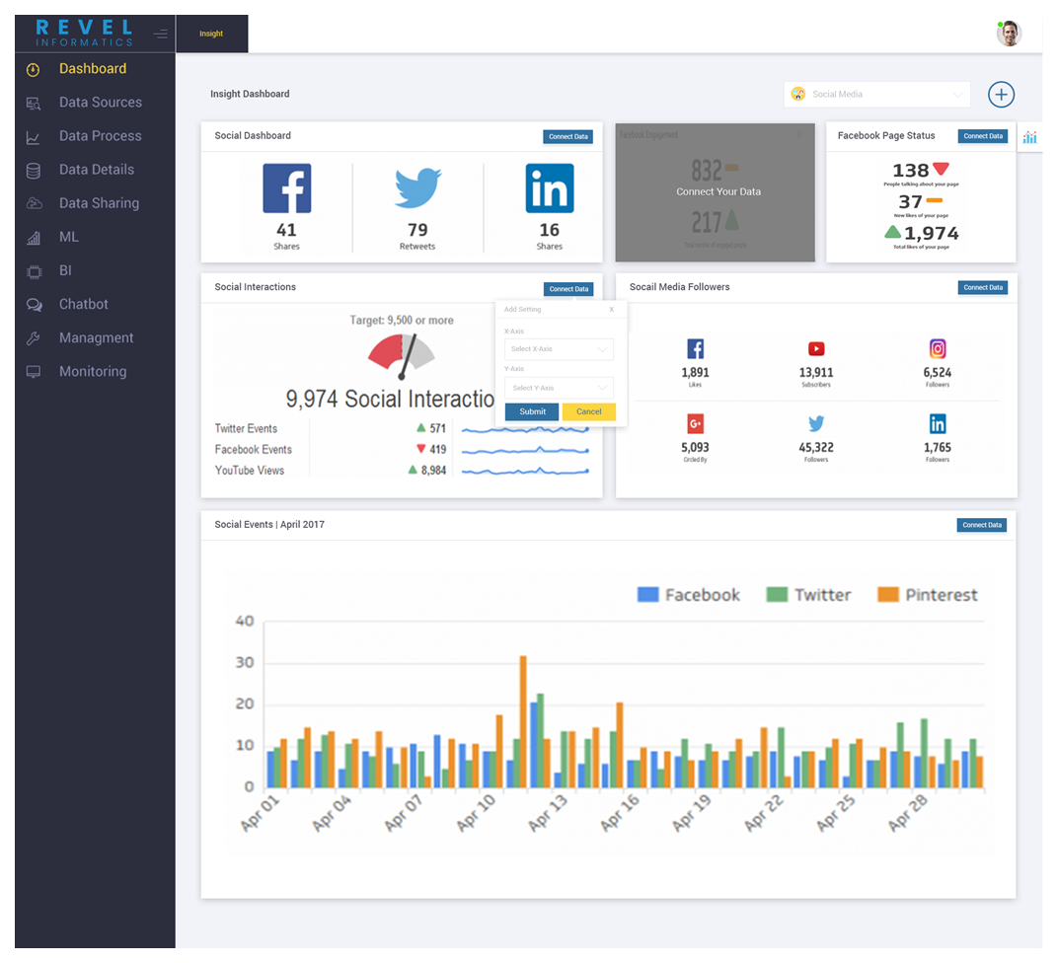
Task: Toggle Pinterest legend swatch in chart
Action: 888,595
